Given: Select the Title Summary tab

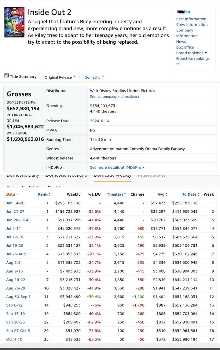Looking at the screenshot, I should coord(20,76).
